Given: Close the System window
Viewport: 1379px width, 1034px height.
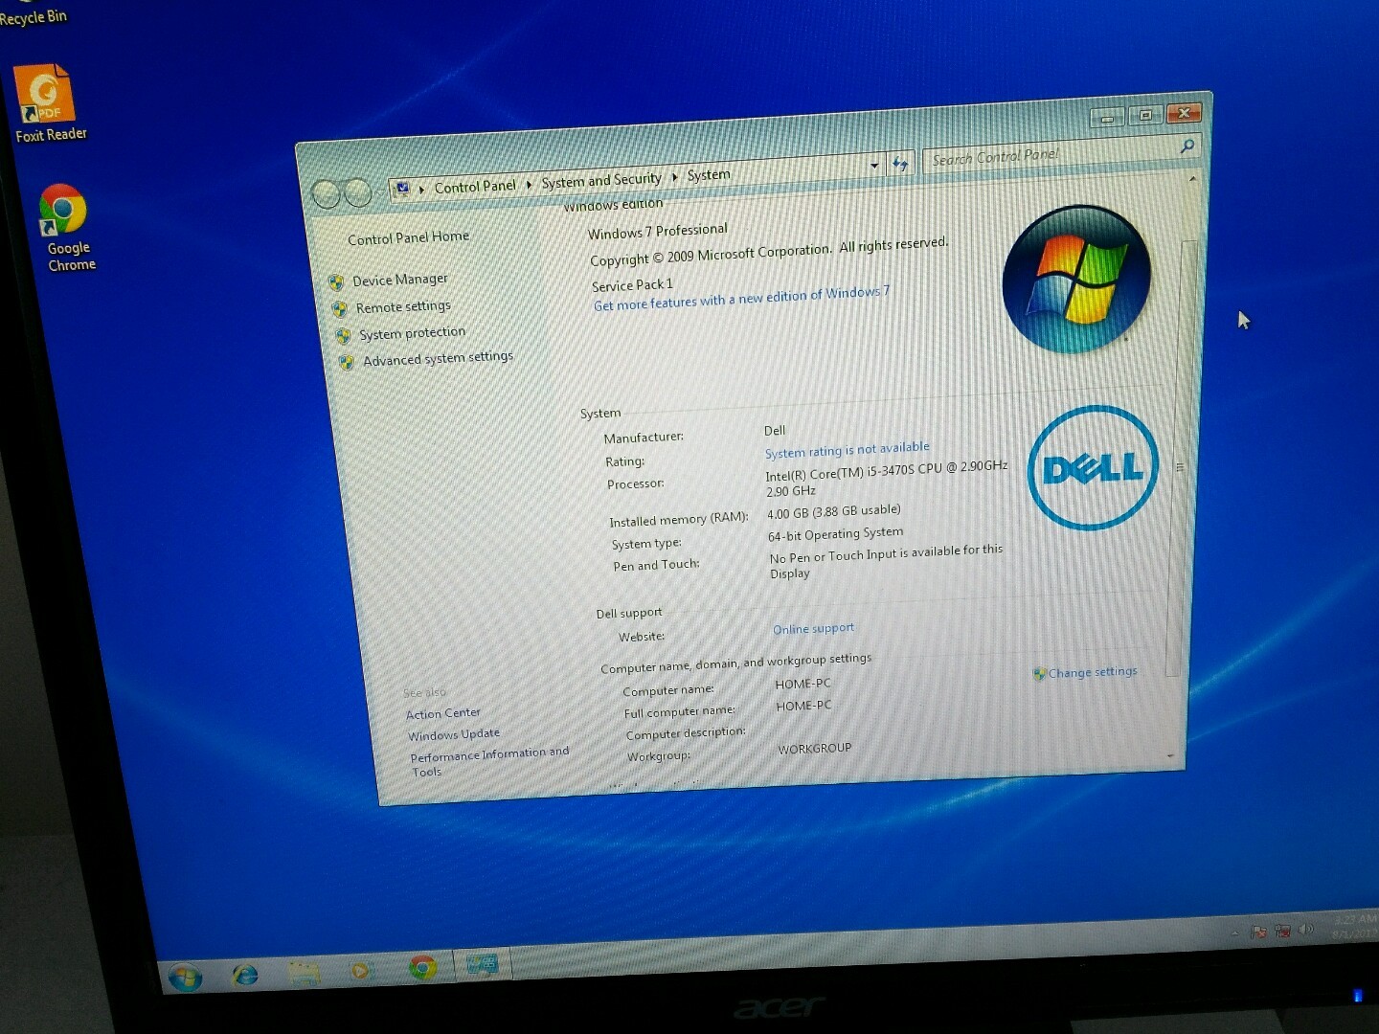Looking at the screenshot, I should click(1184, 113).
